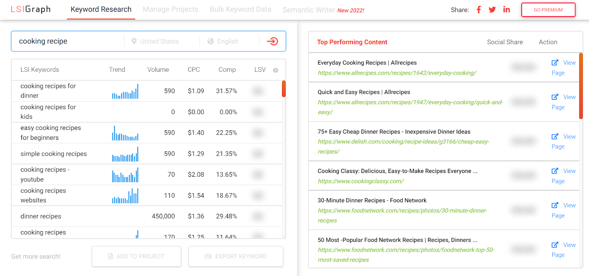Viewport: 589px width, 276px height.
Task: Select keyword cooking recipes - youtube
Action: tap(45, 174)
